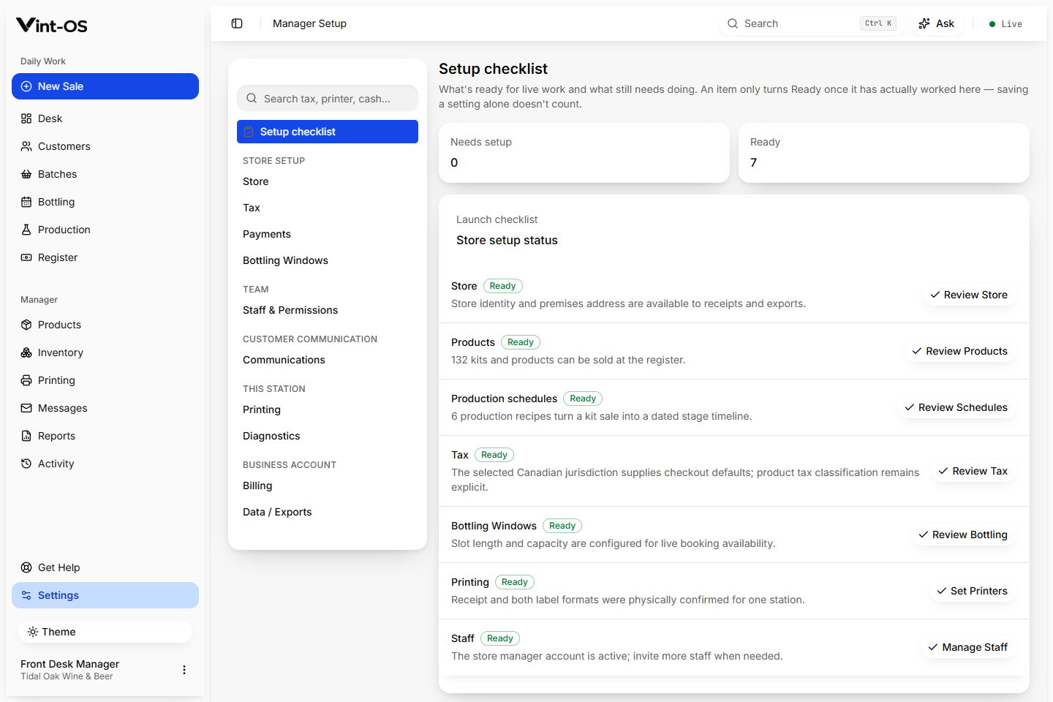Click the Settings sliders icon

(26, 595)
